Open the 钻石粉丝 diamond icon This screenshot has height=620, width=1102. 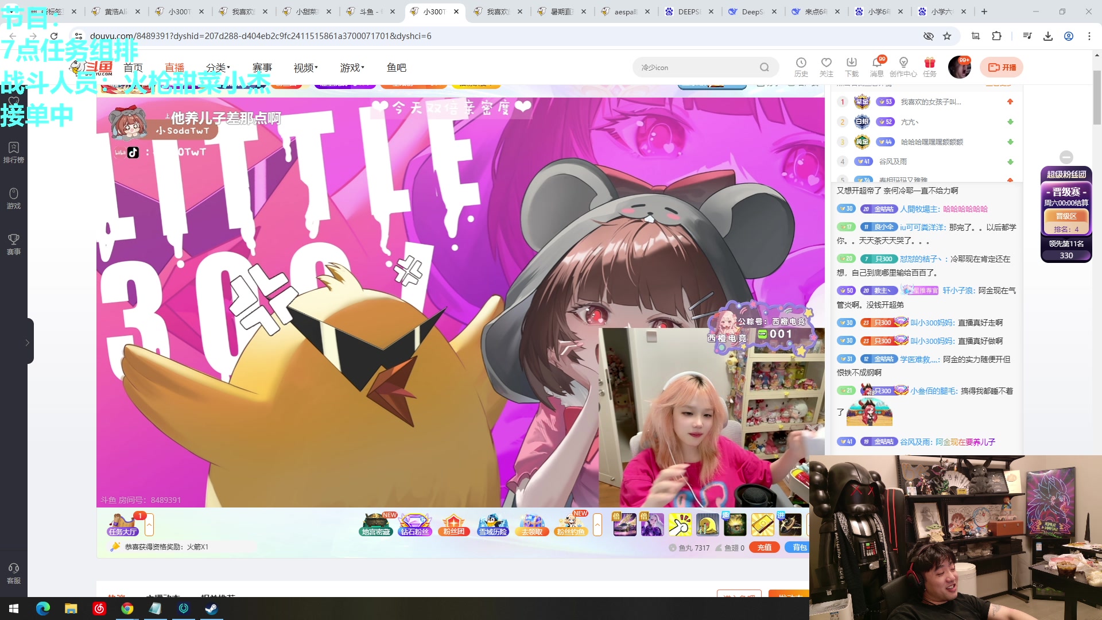pos(415,525)
